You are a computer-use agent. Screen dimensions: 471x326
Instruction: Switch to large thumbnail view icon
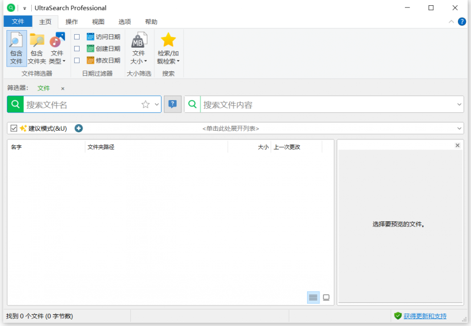pyautogui.click(x=326, y=298)
